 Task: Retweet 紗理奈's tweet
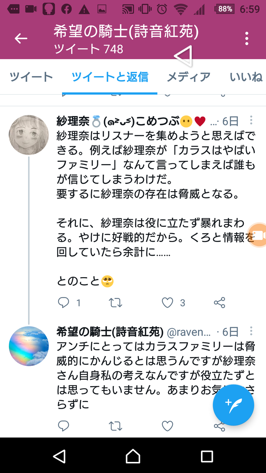[x=116, y=303]
